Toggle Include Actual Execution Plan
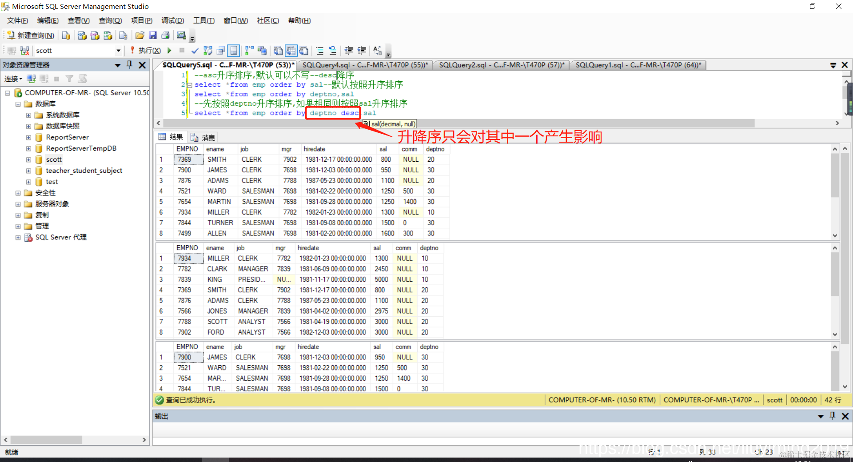853x462 pixels. [249, 51]
